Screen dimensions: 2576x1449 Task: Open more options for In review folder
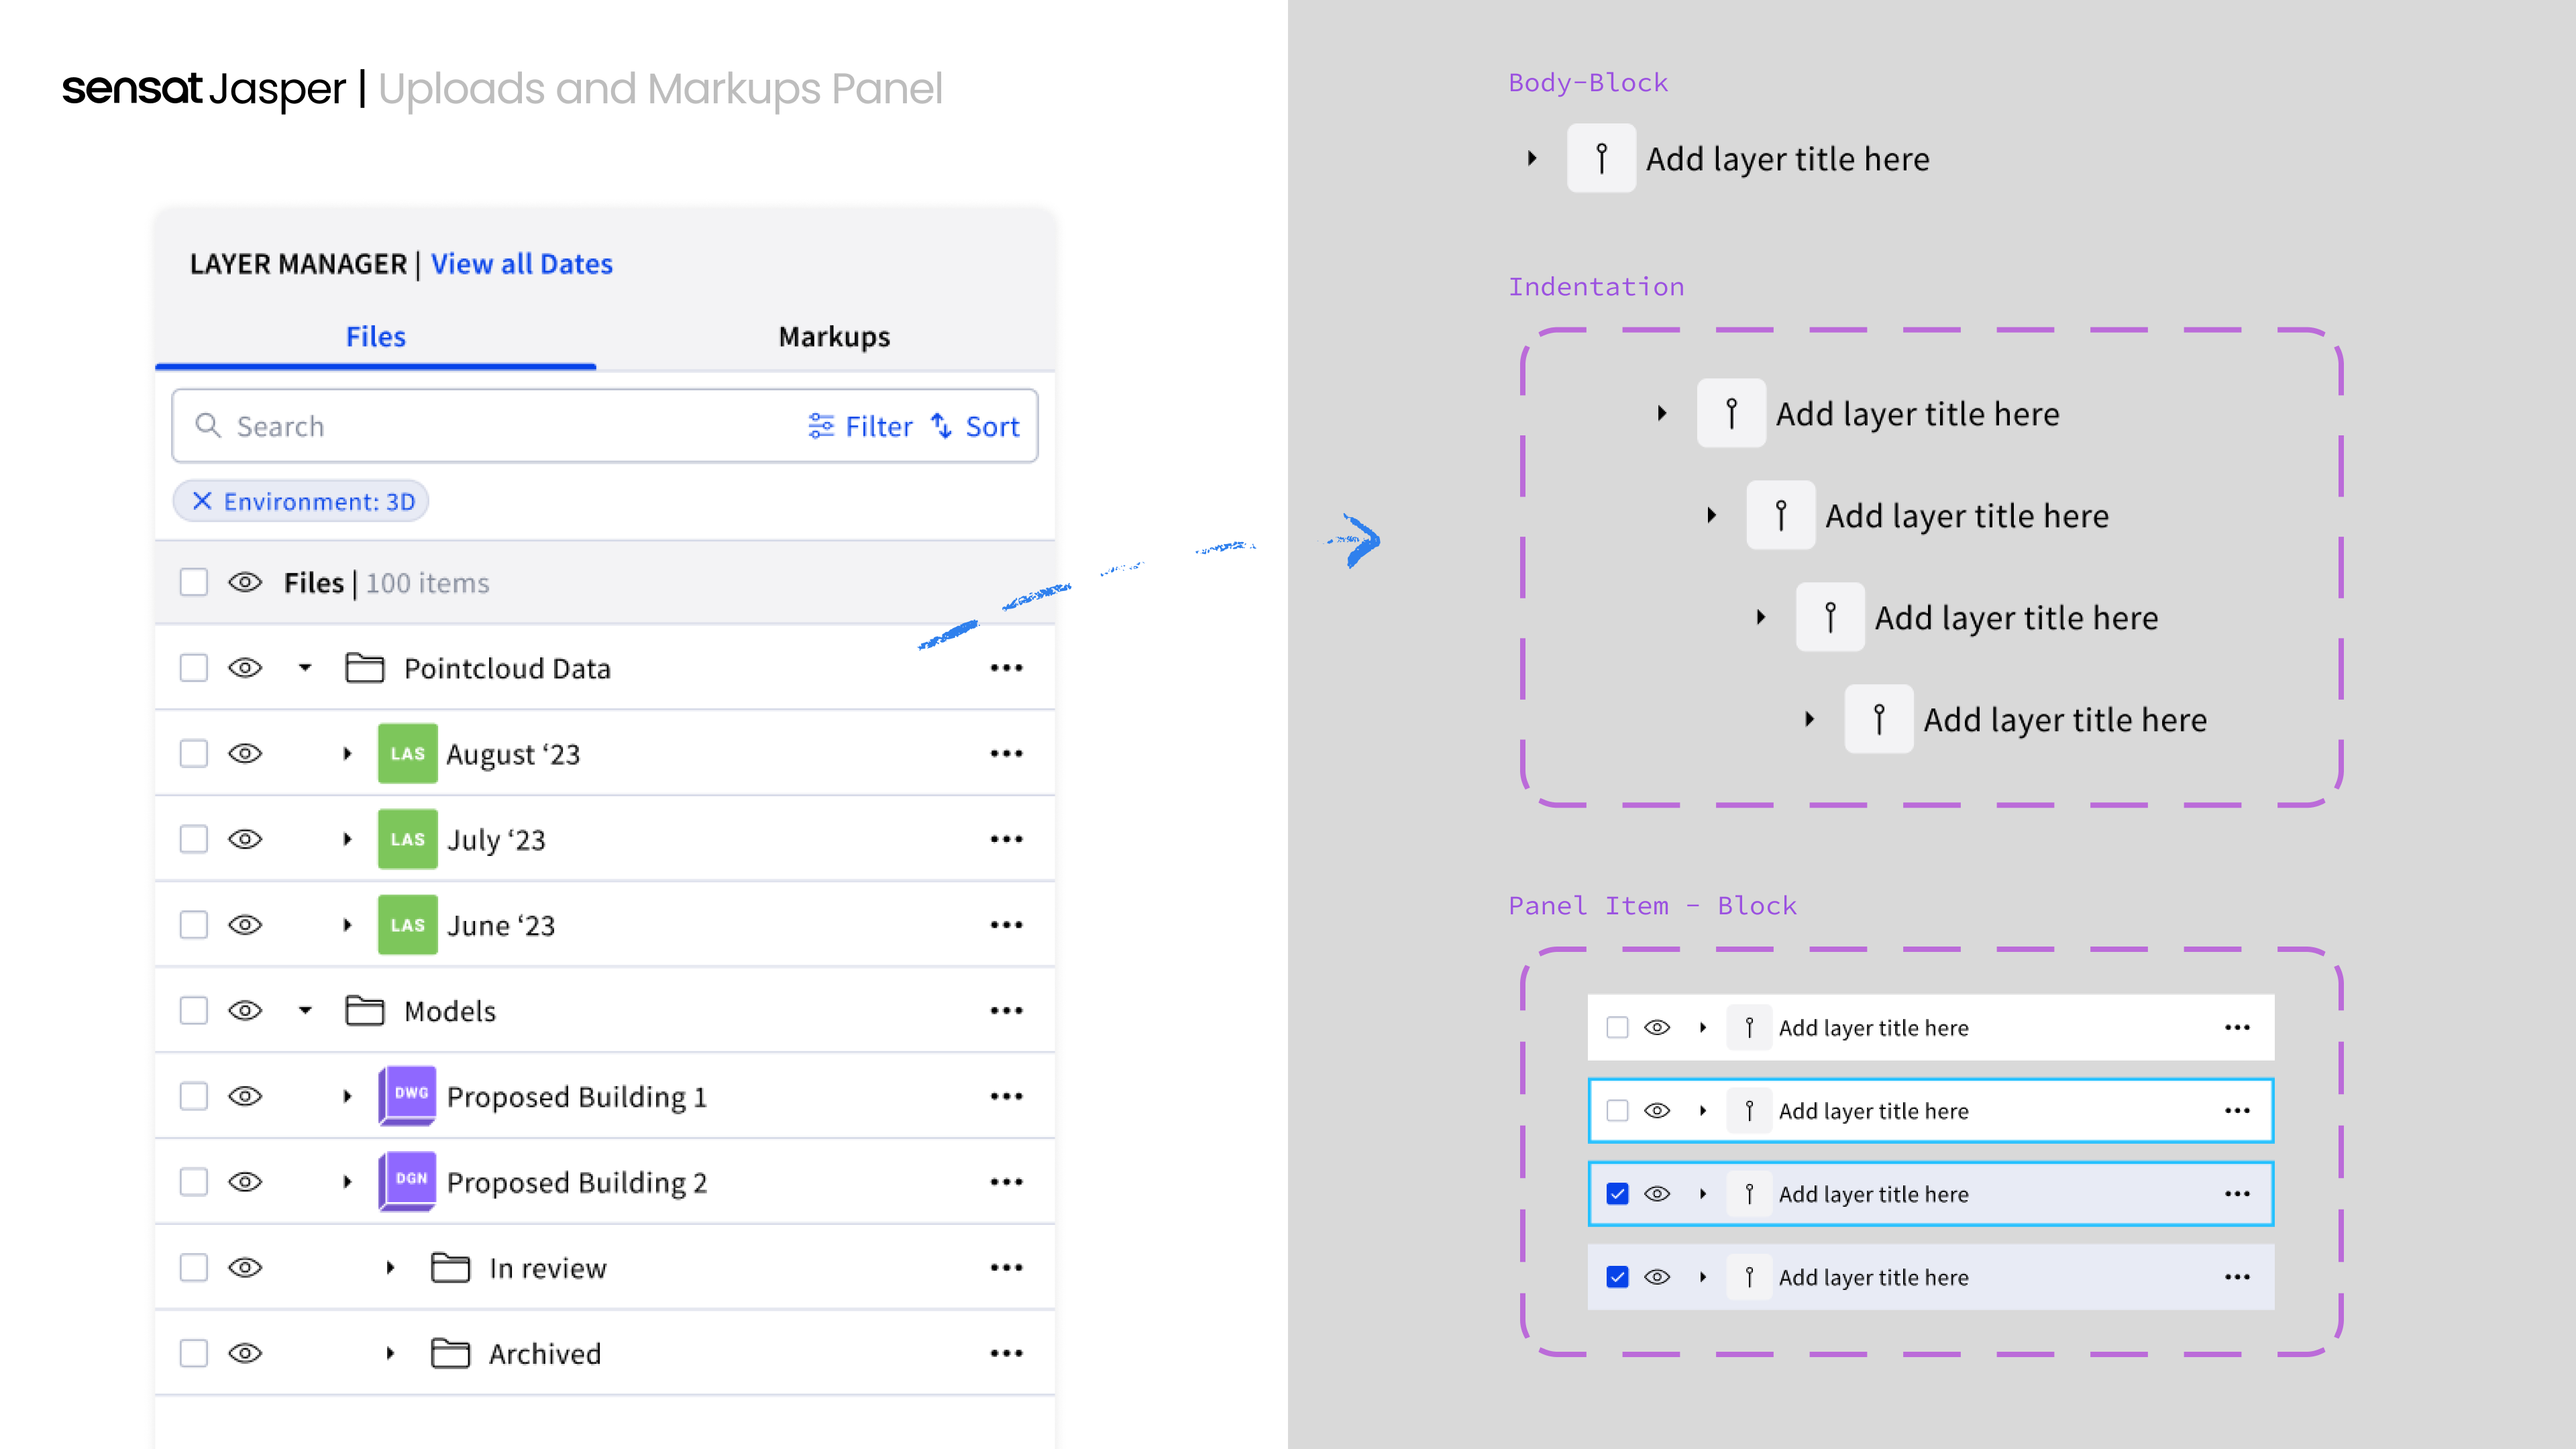tap(1006, 1268)
